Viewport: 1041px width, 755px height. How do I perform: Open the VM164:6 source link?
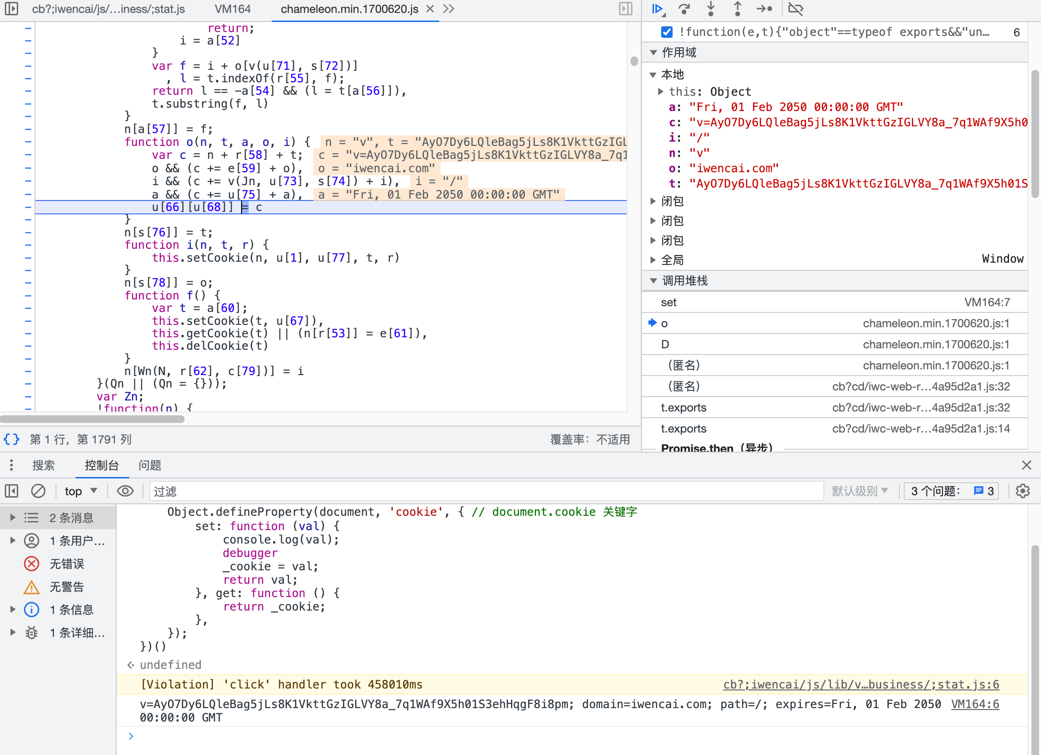pyautogui.click(x=975, y=704)
